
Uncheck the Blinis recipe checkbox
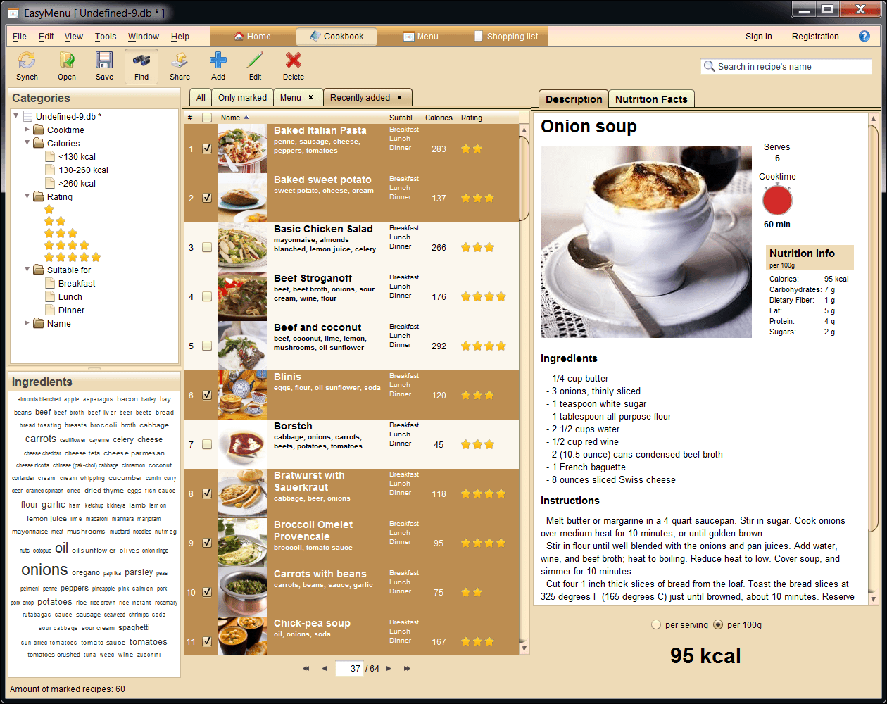coord(207,395)
